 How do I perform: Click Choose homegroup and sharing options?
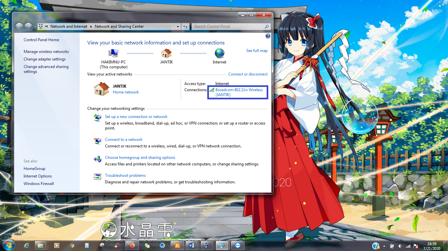pos(140,158)
